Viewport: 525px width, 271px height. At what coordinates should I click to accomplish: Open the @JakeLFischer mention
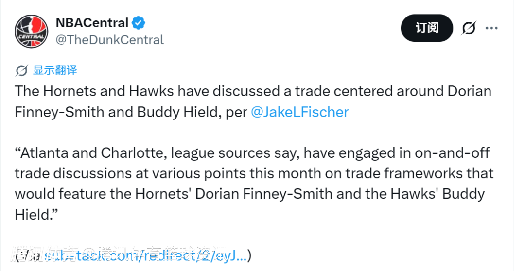299,112
